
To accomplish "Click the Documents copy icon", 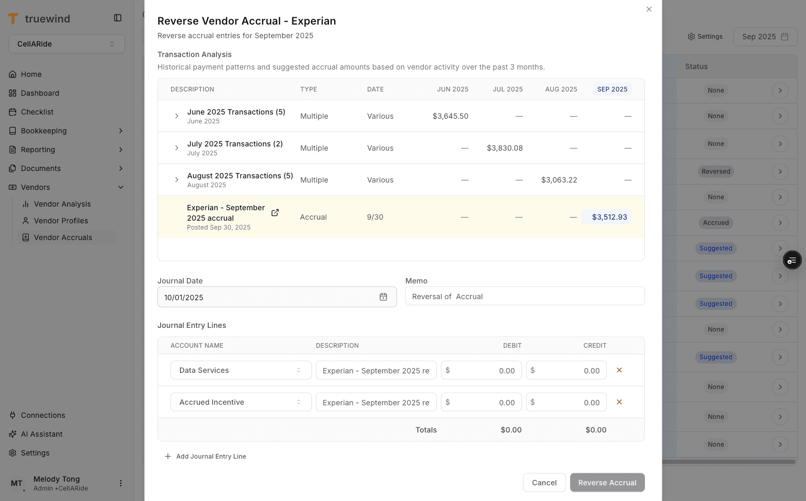I will (x=13, y=168).
